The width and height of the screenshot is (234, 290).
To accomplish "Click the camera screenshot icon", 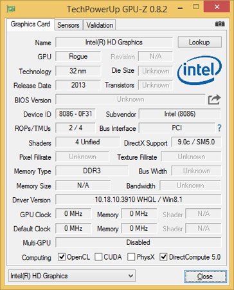I will 220,24.
